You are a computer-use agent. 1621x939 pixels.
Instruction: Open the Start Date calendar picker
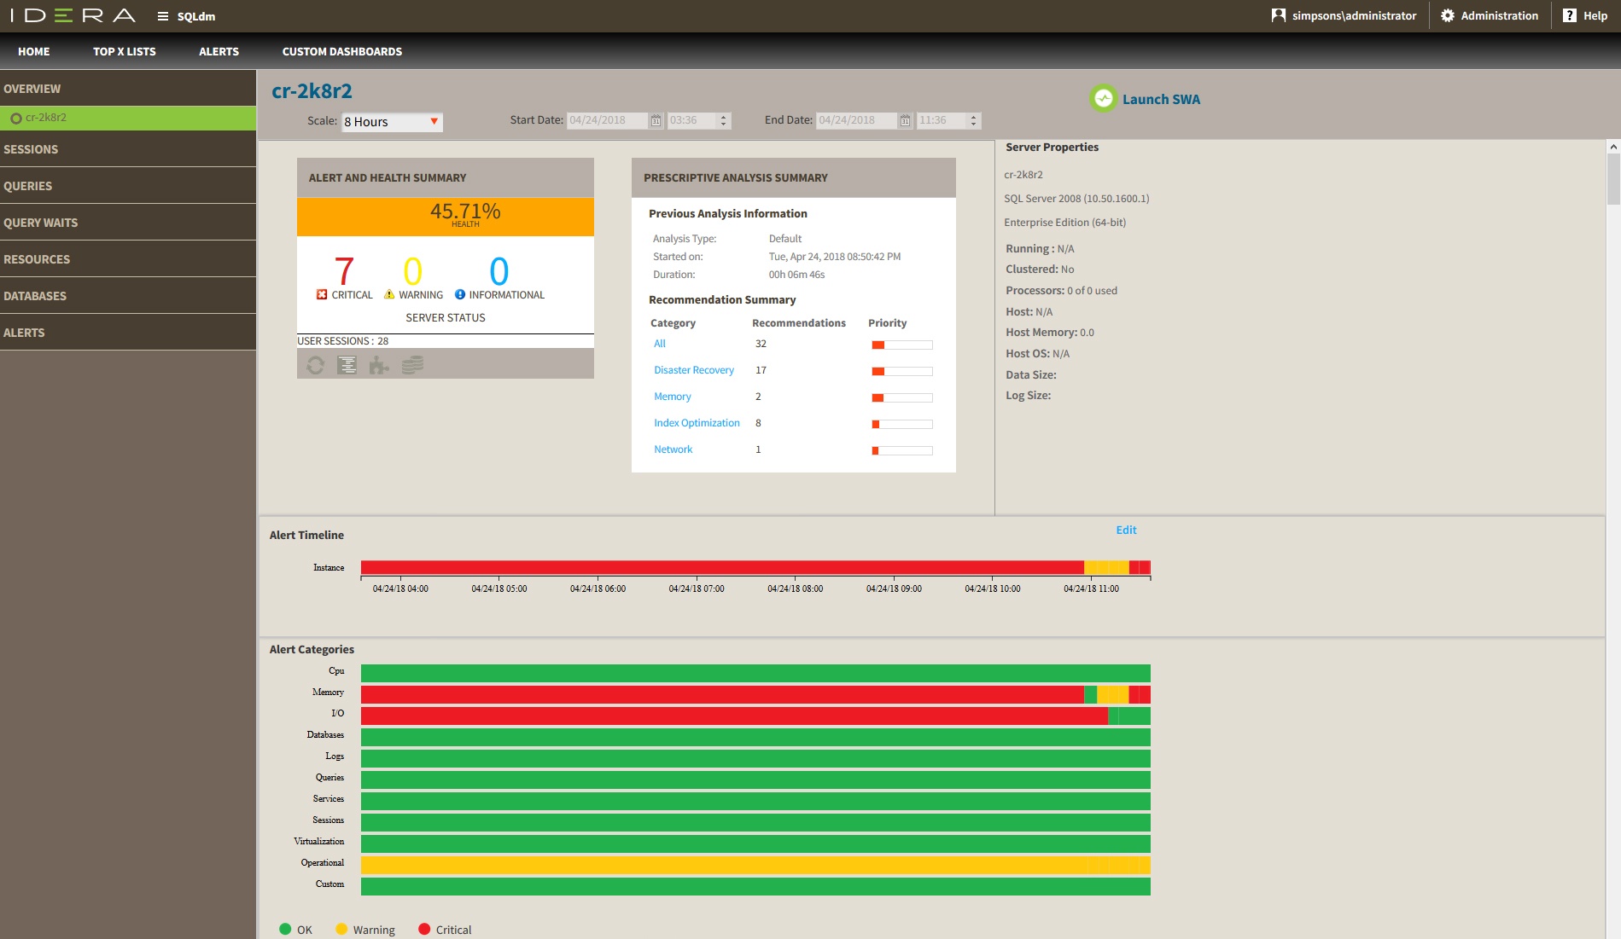(x=656, y=121)
